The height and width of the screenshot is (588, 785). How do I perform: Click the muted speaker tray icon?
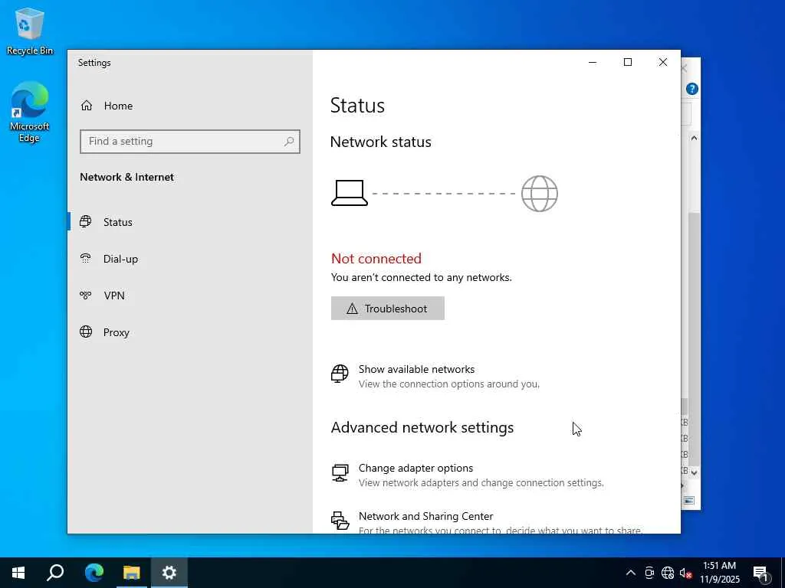(x=685, y=573)
